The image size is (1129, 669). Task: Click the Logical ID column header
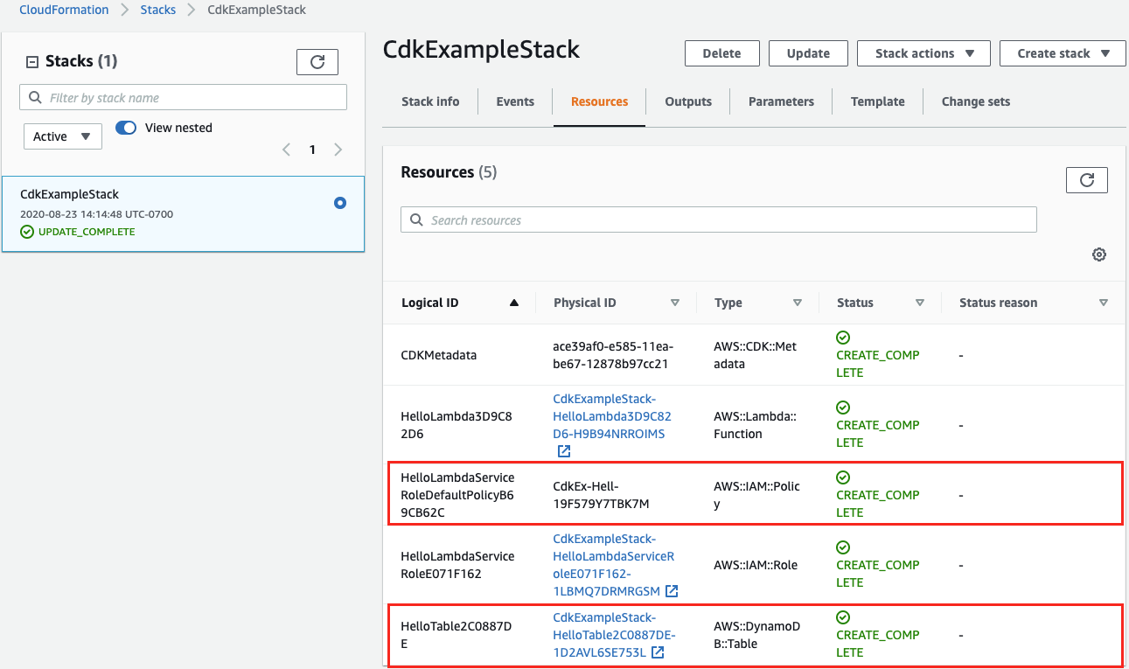coord(430,303)
